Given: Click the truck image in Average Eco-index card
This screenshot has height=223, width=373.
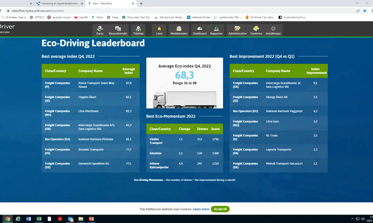Looking at the screenshot, I should [184, 100].
